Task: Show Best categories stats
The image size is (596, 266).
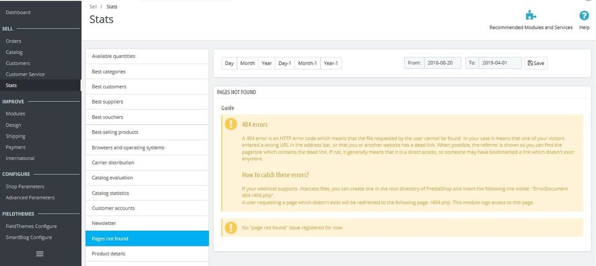Action: [x=147, y=71]
